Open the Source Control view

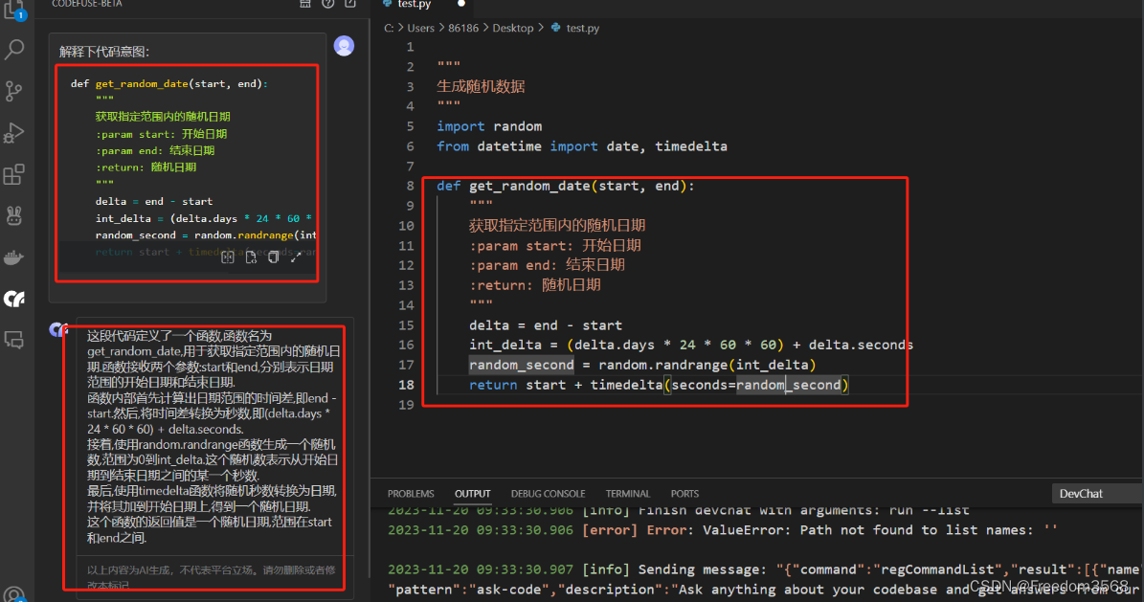(x=13, y=91)
